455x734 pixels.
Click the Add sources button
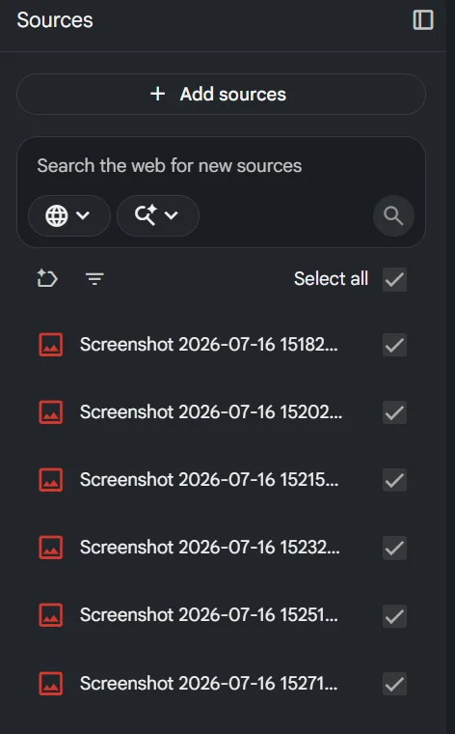[221, 94]
